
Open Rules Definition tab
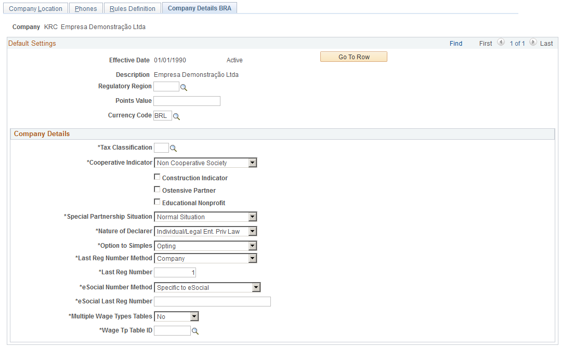(133, 8)
